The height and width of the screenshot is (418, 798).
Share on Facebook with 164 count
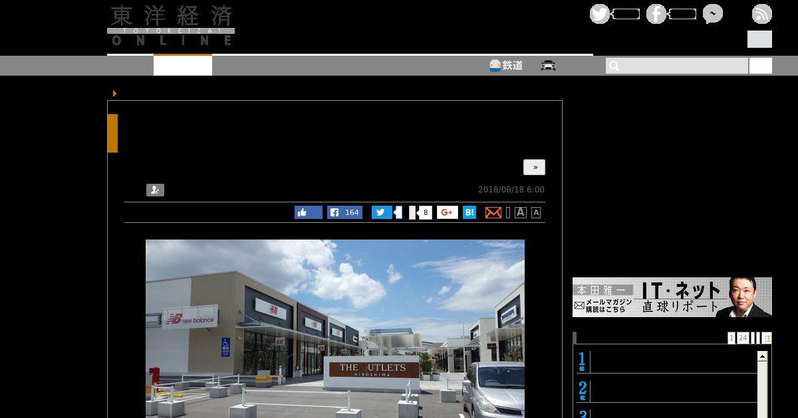(344, 212)
